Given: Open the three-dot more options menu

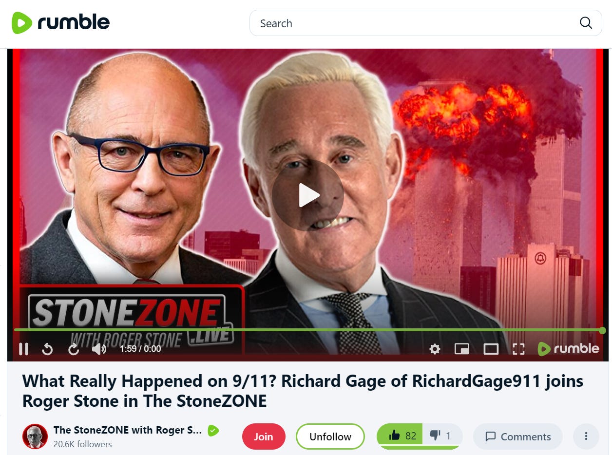Looking at the screenshot, I should (586, 436).
